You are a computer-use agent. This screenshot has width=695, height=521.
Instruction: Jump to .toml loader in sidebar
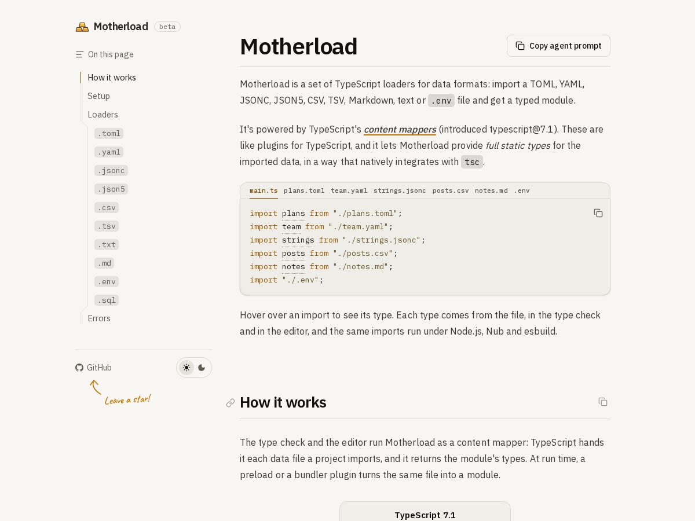point(109,133)
